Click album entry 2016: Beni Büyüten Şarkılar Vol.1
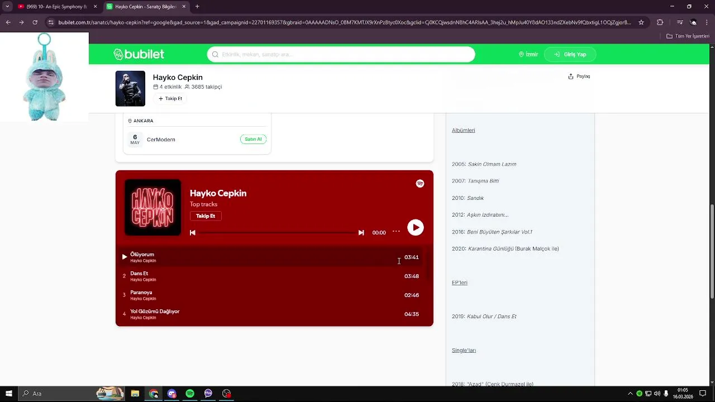The image size is (715, 402). tap(492, 232)
